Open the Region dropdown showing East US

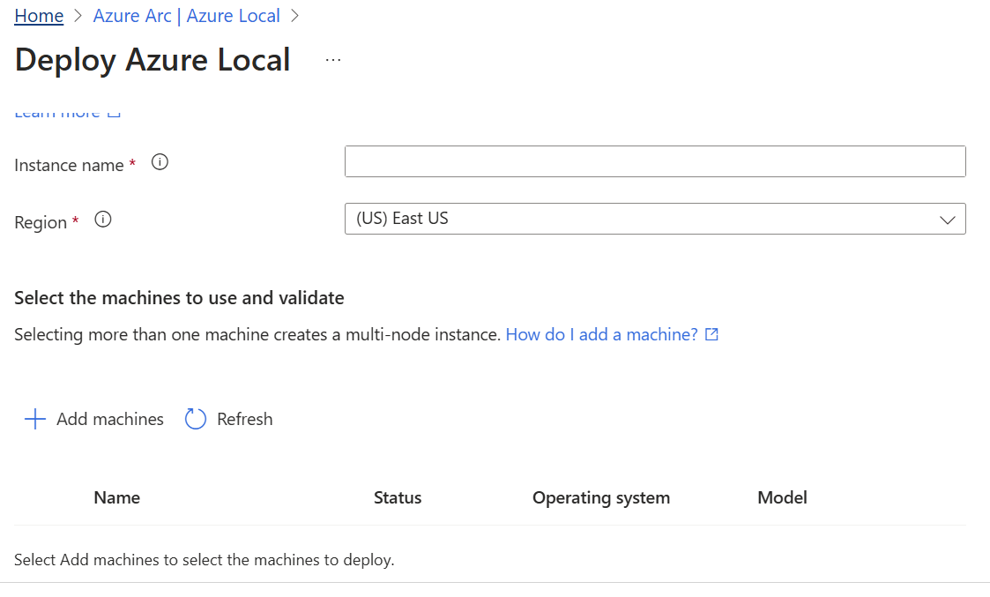coord(655,219)
